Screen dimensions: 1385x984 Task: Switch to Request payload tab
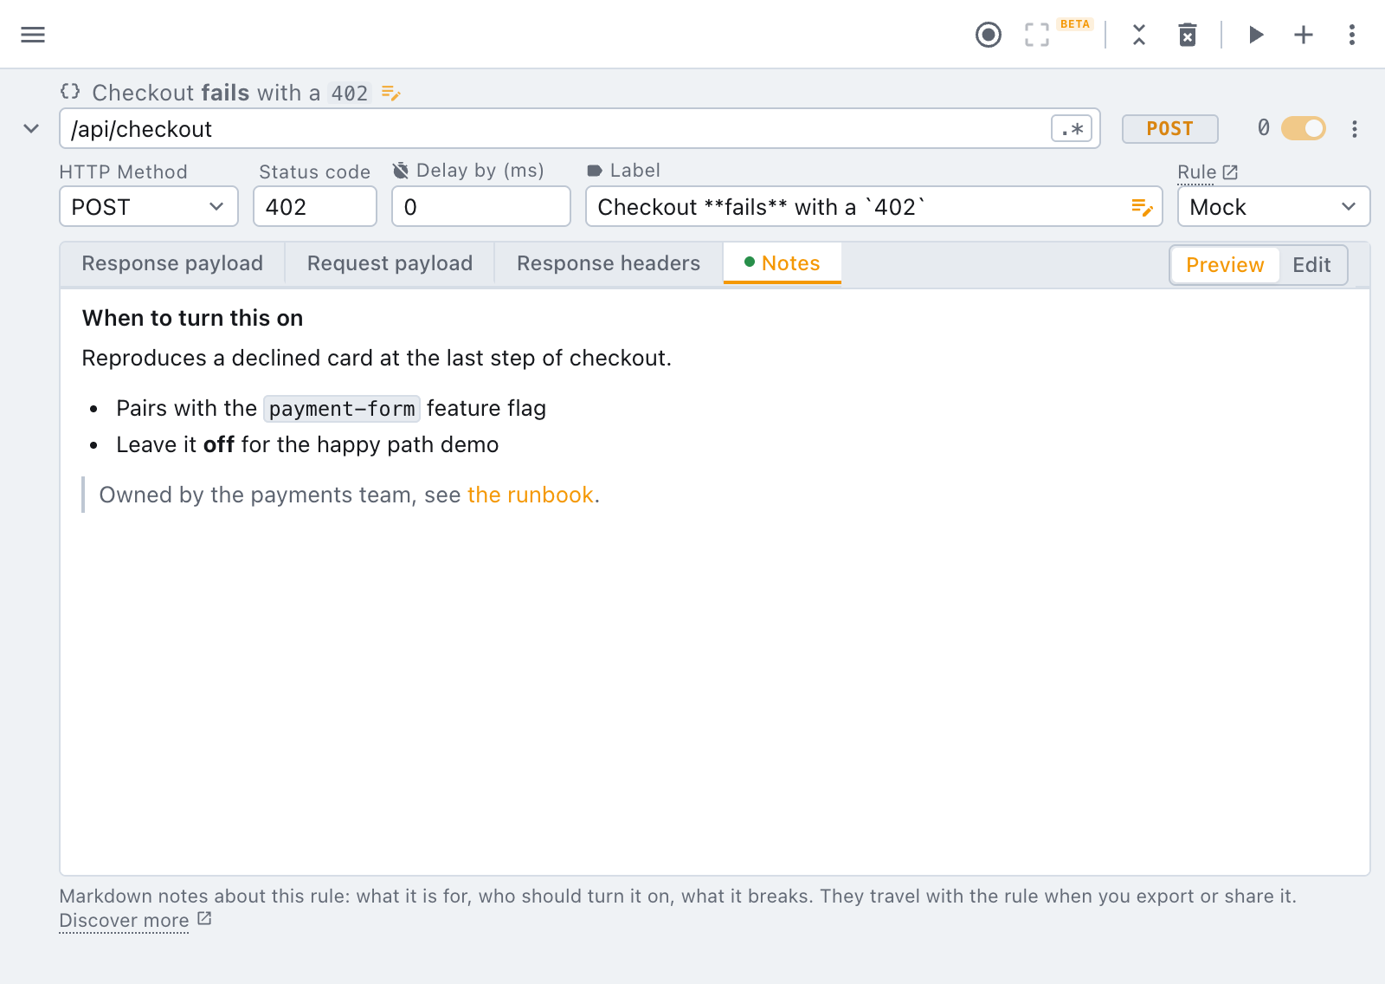click(x=390, y=263)
